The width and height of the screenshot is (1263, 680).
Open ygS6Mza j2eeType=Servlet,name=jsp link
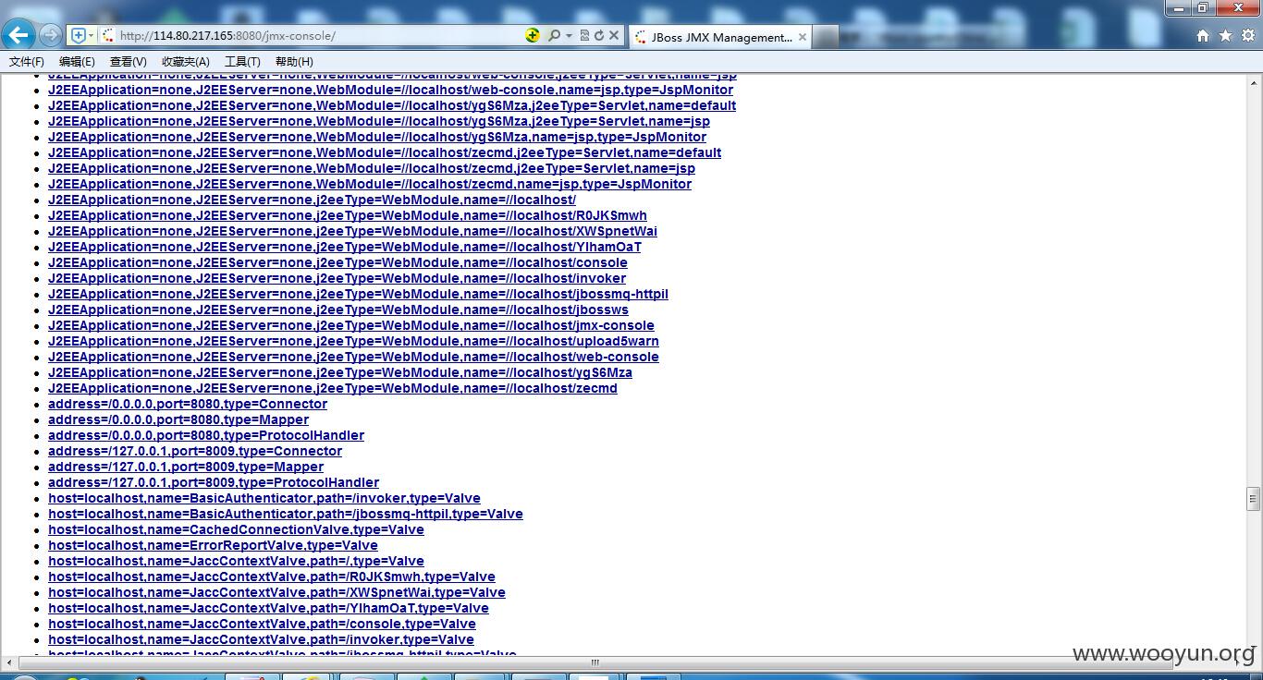379,121
